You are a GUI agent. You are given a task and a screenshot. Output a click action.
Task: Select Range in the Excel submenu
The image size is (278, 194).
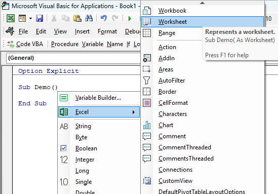click(172, 33)
